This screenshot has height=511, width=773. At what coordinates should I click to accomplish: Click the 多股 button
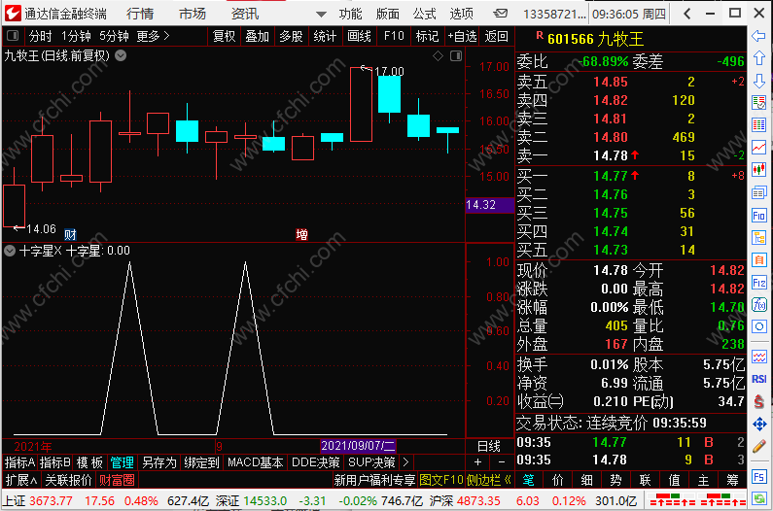(291, 36)
